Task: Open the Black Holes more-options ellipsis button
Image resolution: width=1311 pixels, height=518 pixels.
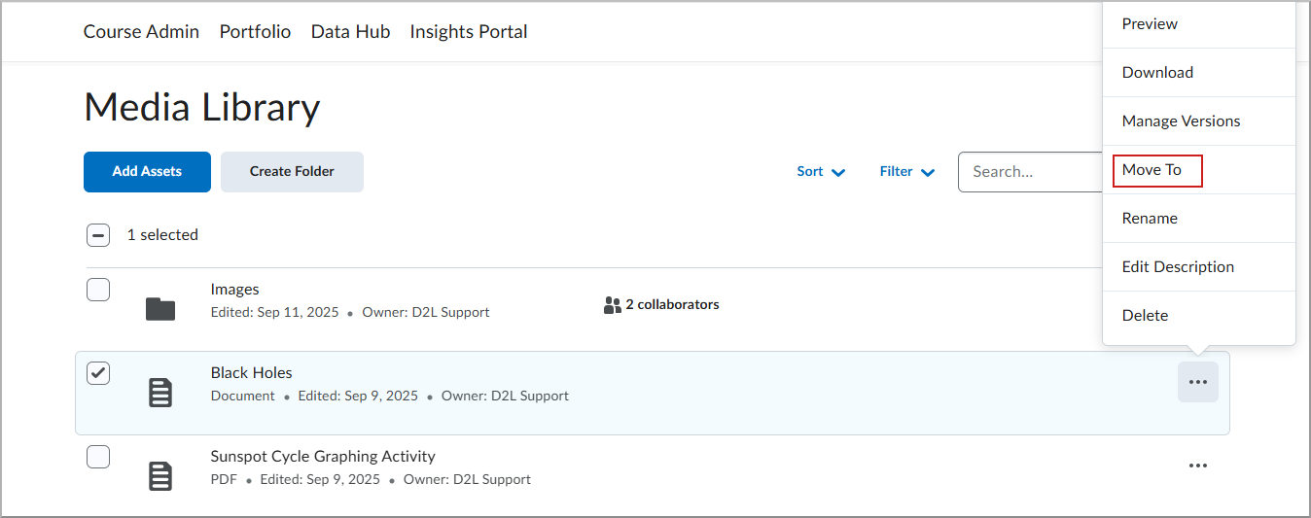Action: 1198,382
